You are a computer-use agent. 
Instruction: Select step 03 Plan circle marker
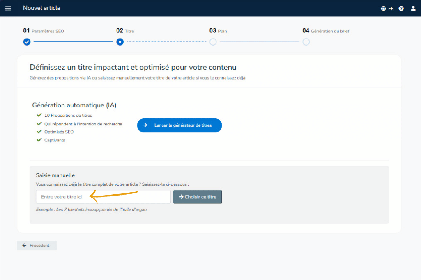pyautogui.click(x=213, y=42)
